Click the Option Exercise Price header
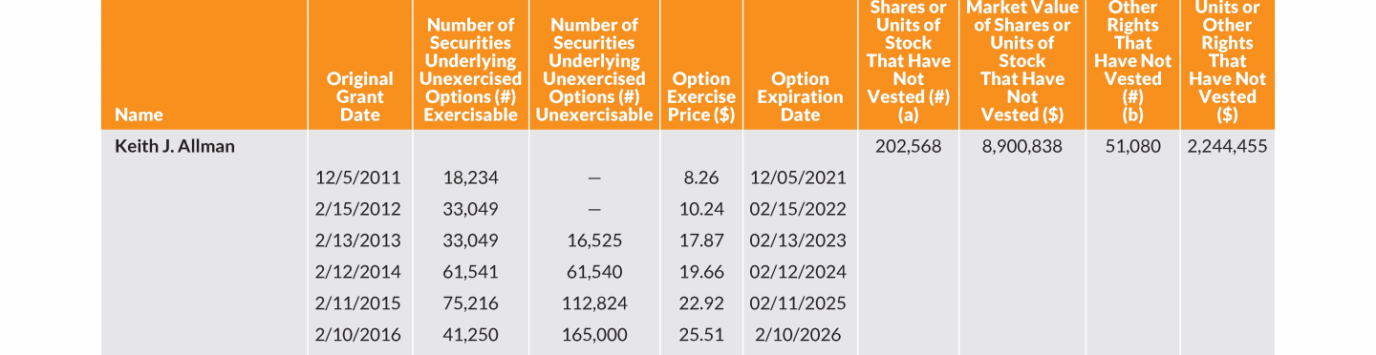 (701, 96)
